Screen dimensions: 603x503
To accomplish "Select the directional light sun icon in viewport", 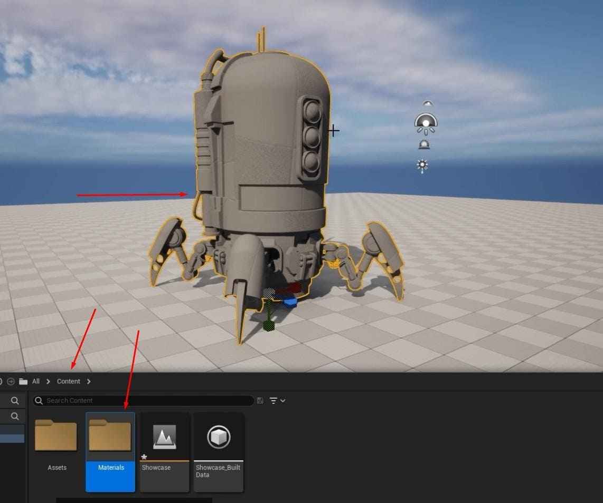I will [x=422, y=166].
